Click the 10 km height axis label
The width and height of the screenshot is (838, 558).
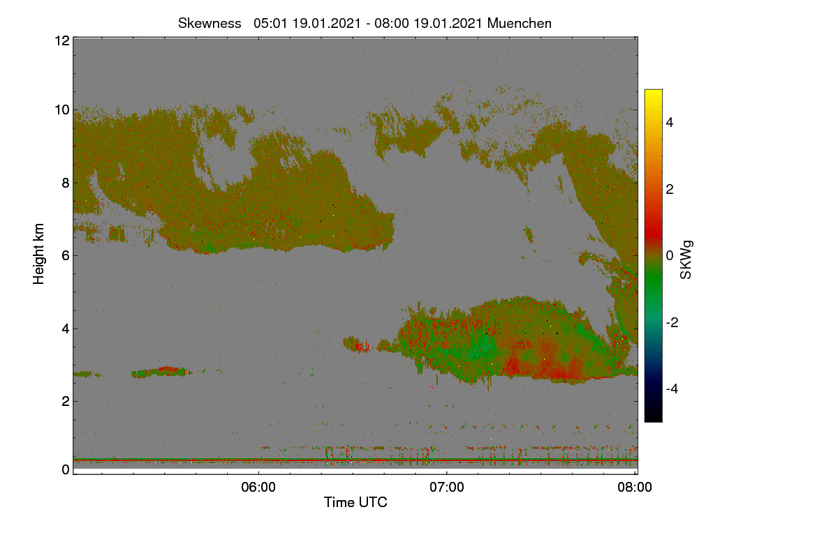(61, 110)
